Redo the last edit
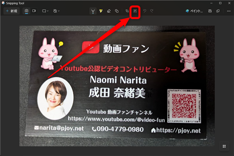 152,11
